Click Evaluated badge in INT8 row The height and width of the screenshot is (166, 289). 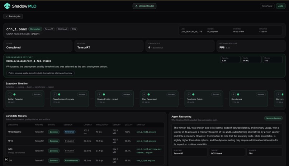tap(69, 151)
